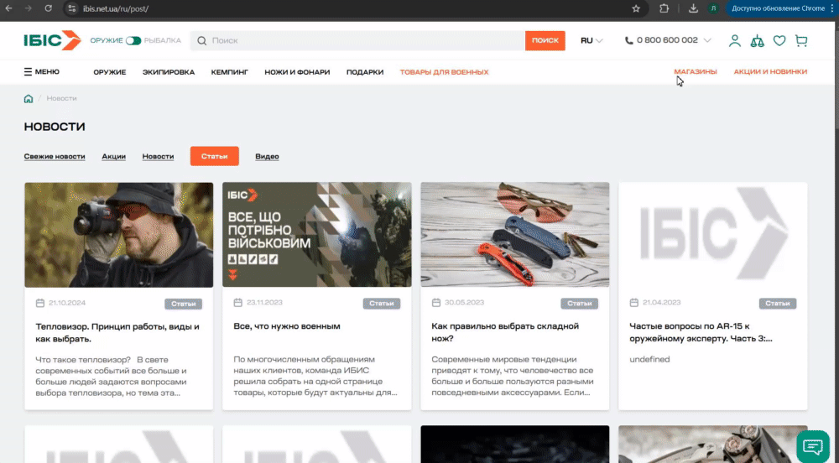The height and width of the screenshot is (463, 839).
Task: Open the wishlist heart icon
Action: [779, 40]
